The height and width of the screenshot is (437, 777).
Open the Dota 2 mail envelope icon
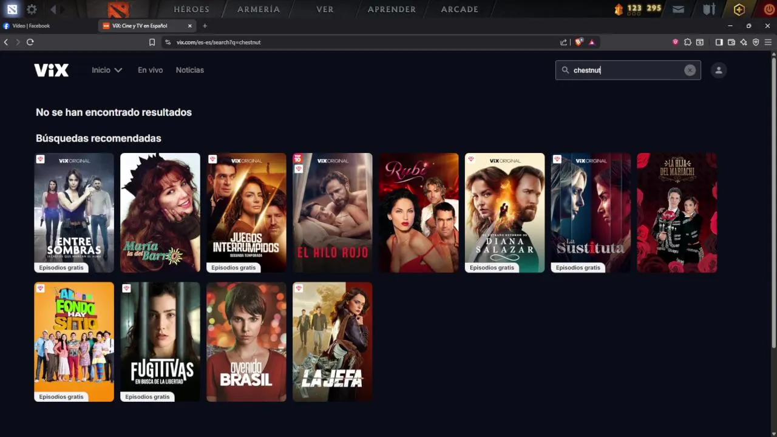point(679,9)
